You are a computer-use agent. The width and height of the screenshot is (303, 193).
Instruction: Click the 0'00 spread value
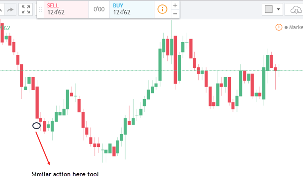[x=99, y=9]
